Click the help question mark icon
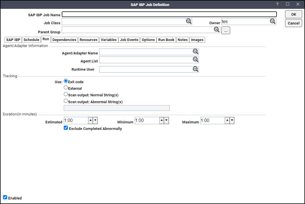 pos(277,4)
